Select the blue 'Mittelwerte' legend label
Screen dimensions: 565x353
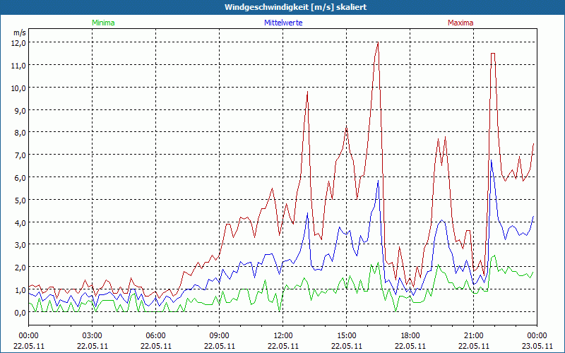pos(283,23)
